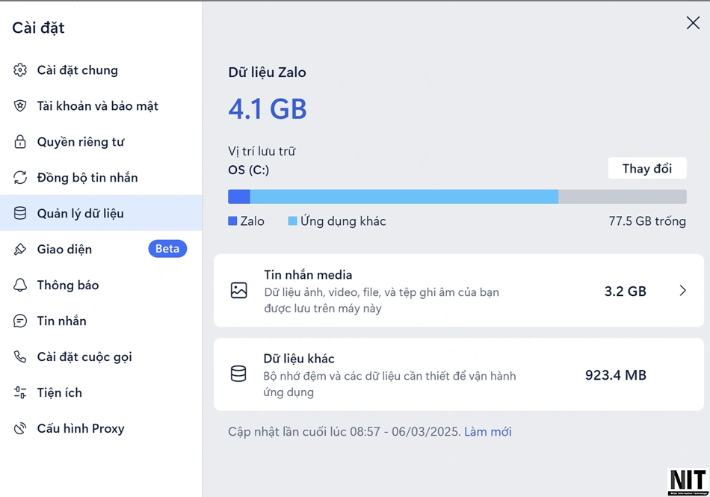Click the storage usage bar for OS (C:)
710x497 pixels.
click(x=457, y=197)
